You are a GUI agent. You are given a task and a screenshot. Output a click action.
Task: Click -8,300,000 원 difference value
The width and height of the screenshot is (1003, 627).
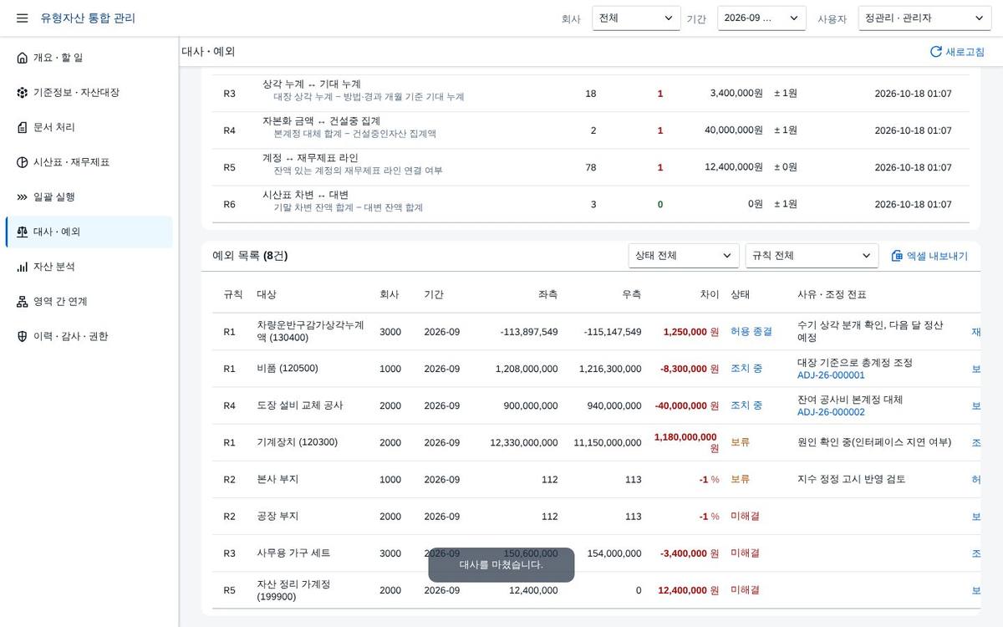690,369
